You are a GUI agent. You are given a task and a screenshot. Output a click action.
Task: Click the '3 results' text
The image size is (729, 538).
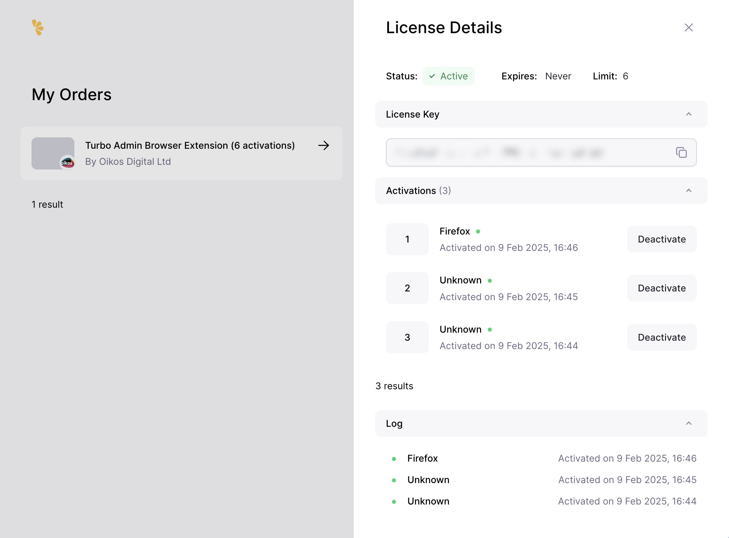(394, 386)
